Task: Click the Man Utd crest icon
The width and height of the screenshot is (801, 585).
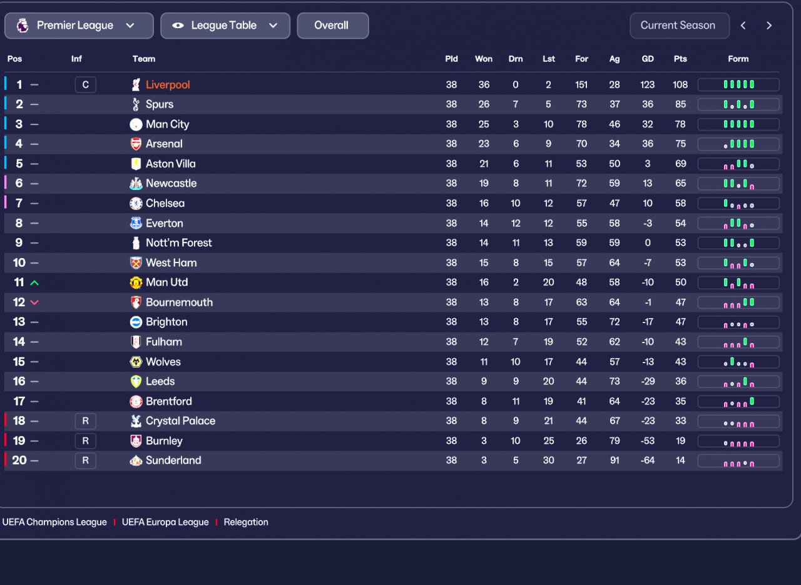Action: coord(136,282)
